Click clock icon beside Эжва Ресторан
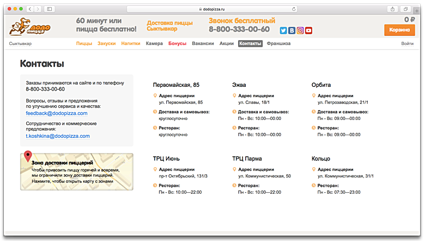Screen dimensions: 425x241 (x=234, y=128)
